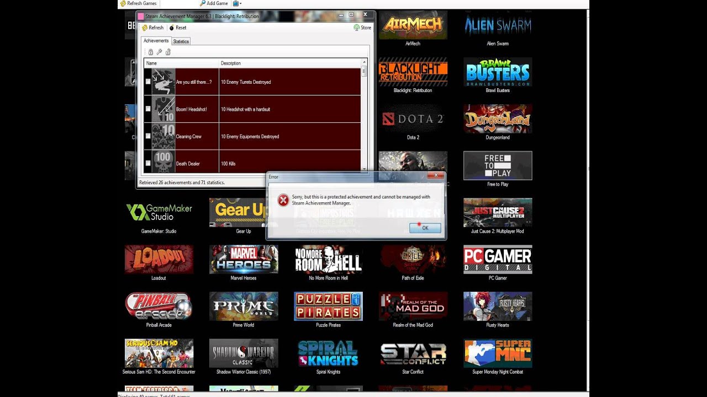The image size is (707, 397).
Task: Switch to the Achievements tab
Action: [x=156, y=41]
